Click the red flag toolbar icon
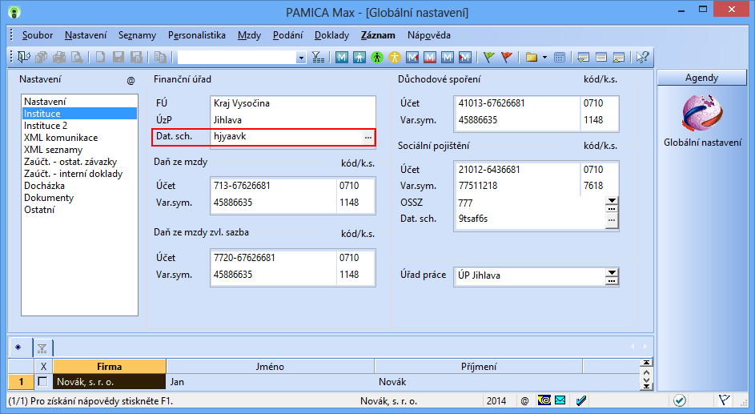This screenshot has width=755, height=414. coord(507,58)
